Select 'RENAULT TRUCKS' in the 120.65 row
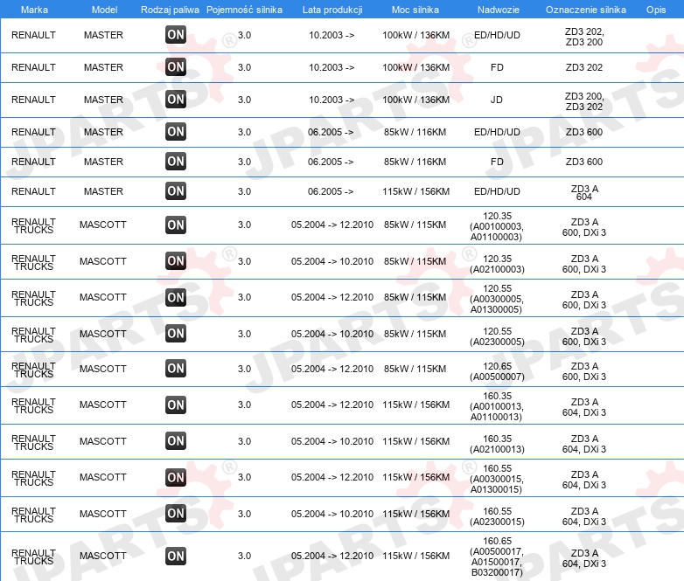Image resolution: width=684 pixels, height=581 pixels. click(x=33, y=370)
